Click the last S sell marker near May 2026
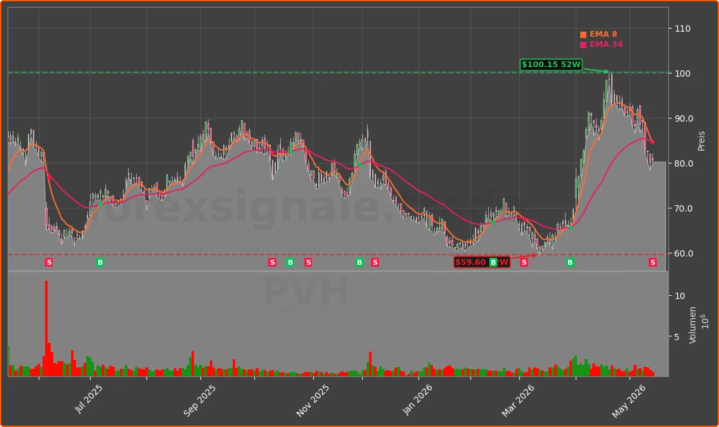Image resolution: width=719 pixels, height=427 pixels. [653, 262]
